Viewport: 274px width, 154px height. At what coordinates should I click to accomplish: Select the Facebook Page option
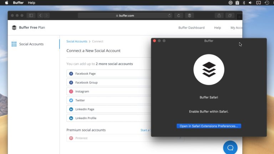[x=85, y=74]
